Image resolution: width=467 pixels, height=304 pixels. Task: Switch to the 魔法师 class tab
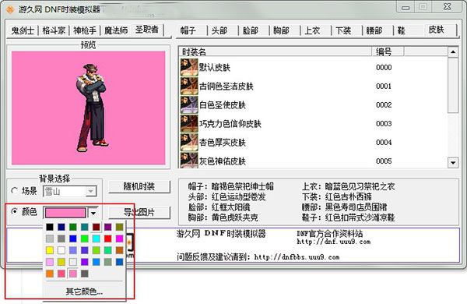click(116, 30)
